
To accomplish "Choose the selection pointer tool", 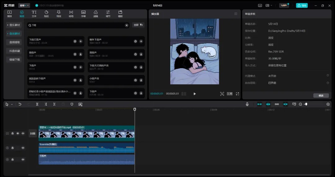I will [7, 104].
